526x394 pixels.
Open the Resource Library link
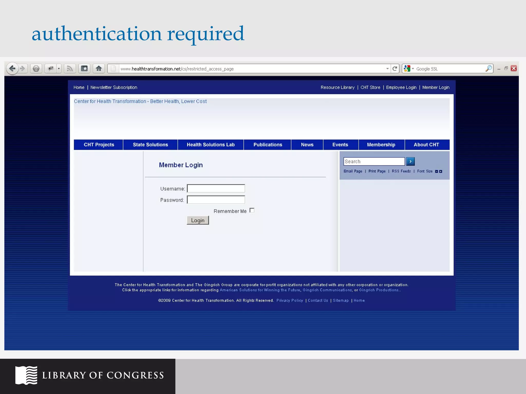(337, 87)
